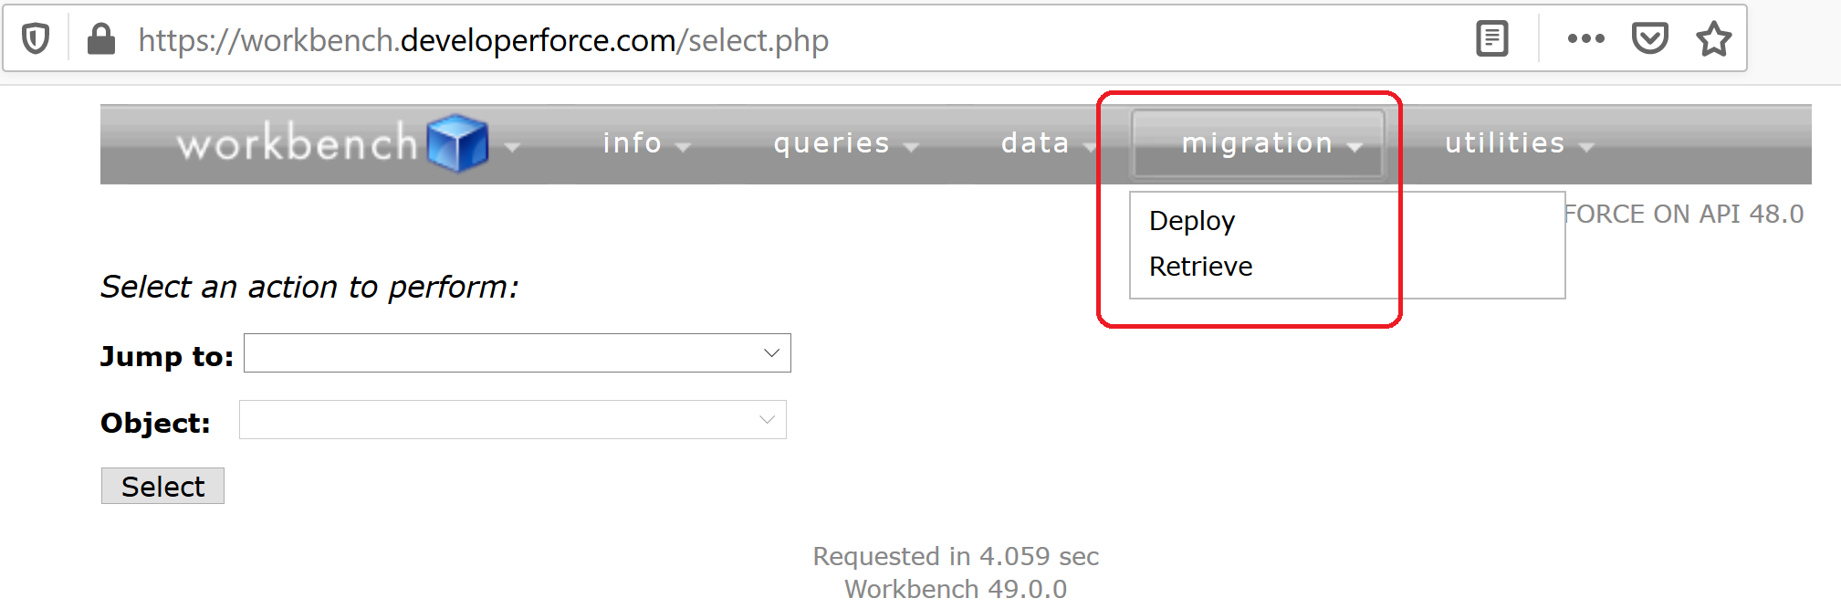Screen dimensions: 1841x609
Task: Save page to Pocket
Action: [1651, 38]
